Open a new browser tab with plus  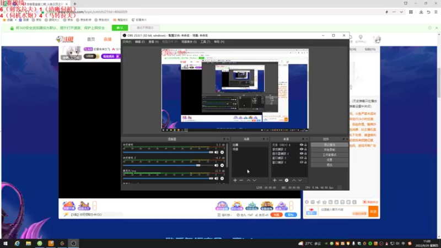click(x=75, y=4)
